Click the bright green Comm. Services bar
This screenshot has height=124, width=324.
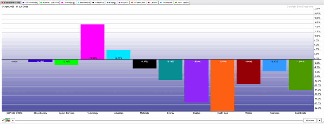pos(66,62)
